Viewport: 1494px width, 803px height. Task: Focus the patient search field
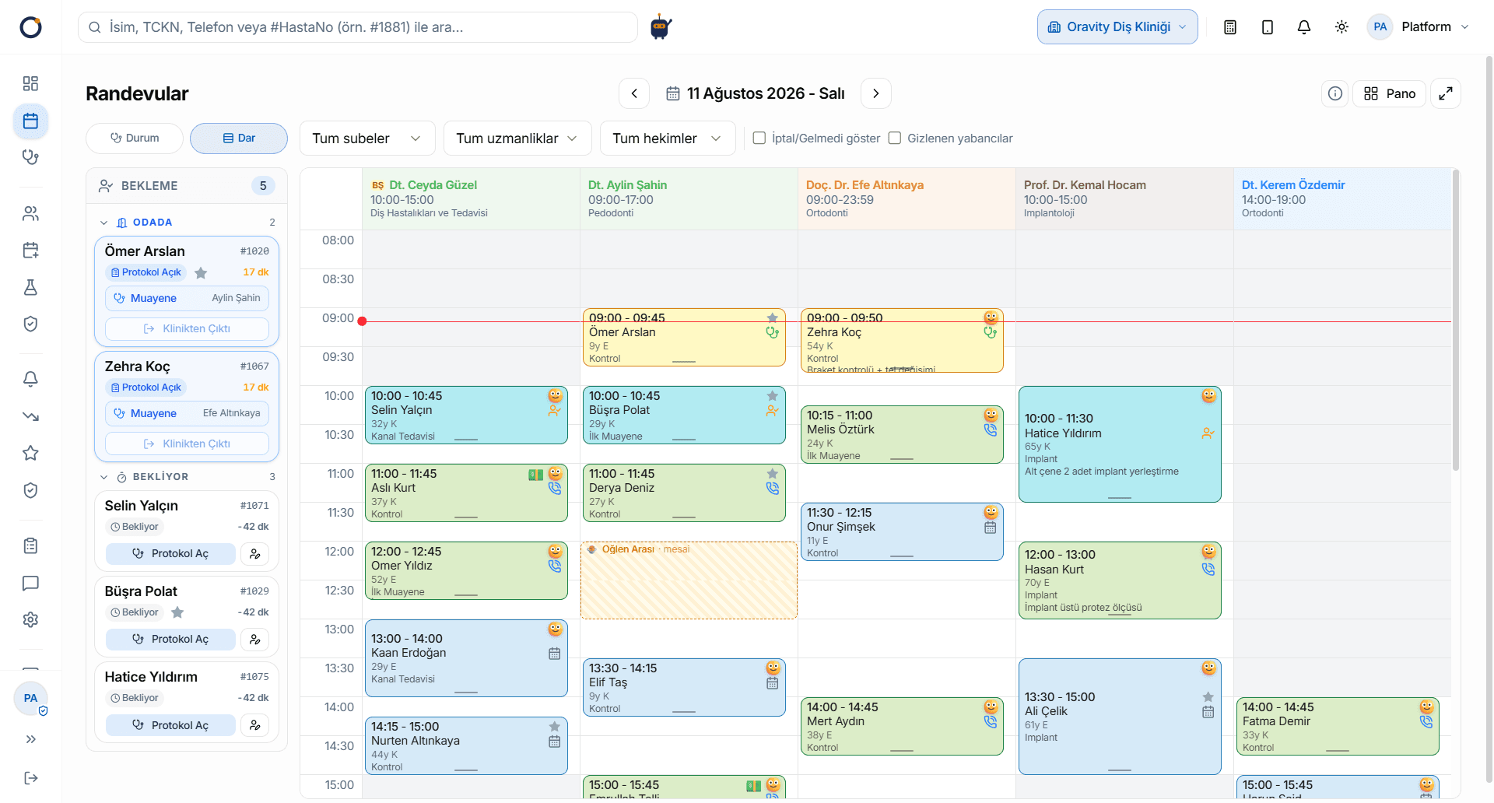click(358, 27)
